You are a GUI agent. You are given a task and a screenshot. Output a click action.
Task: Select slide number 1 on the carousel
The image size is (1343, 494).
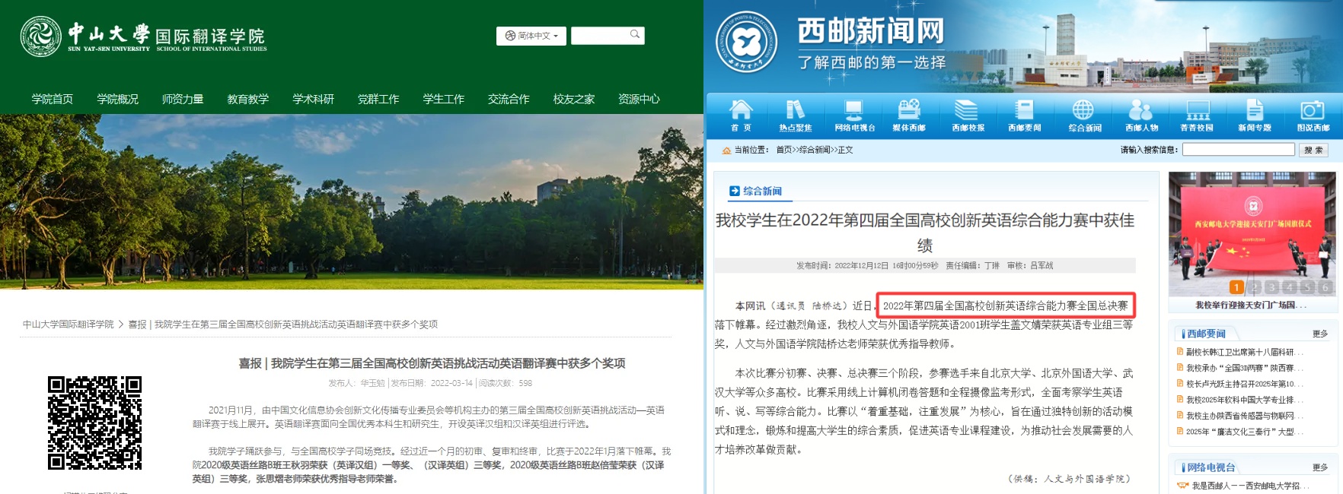point(1236,287)
